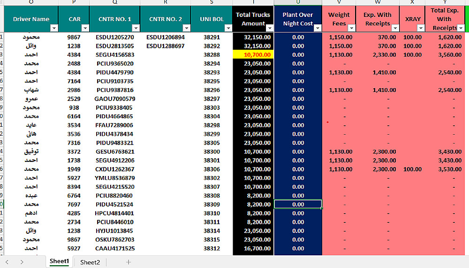The image size is (469, 268).
Task: Select container cell ESDU1205270
Action: [x=115, y=37]
